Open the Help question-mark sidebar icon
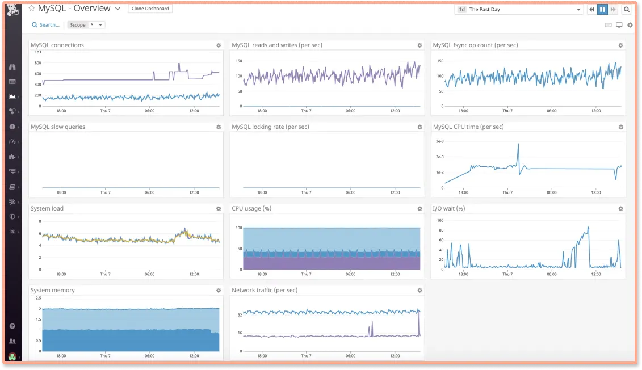The image size is (642, 370). (12, 326)
